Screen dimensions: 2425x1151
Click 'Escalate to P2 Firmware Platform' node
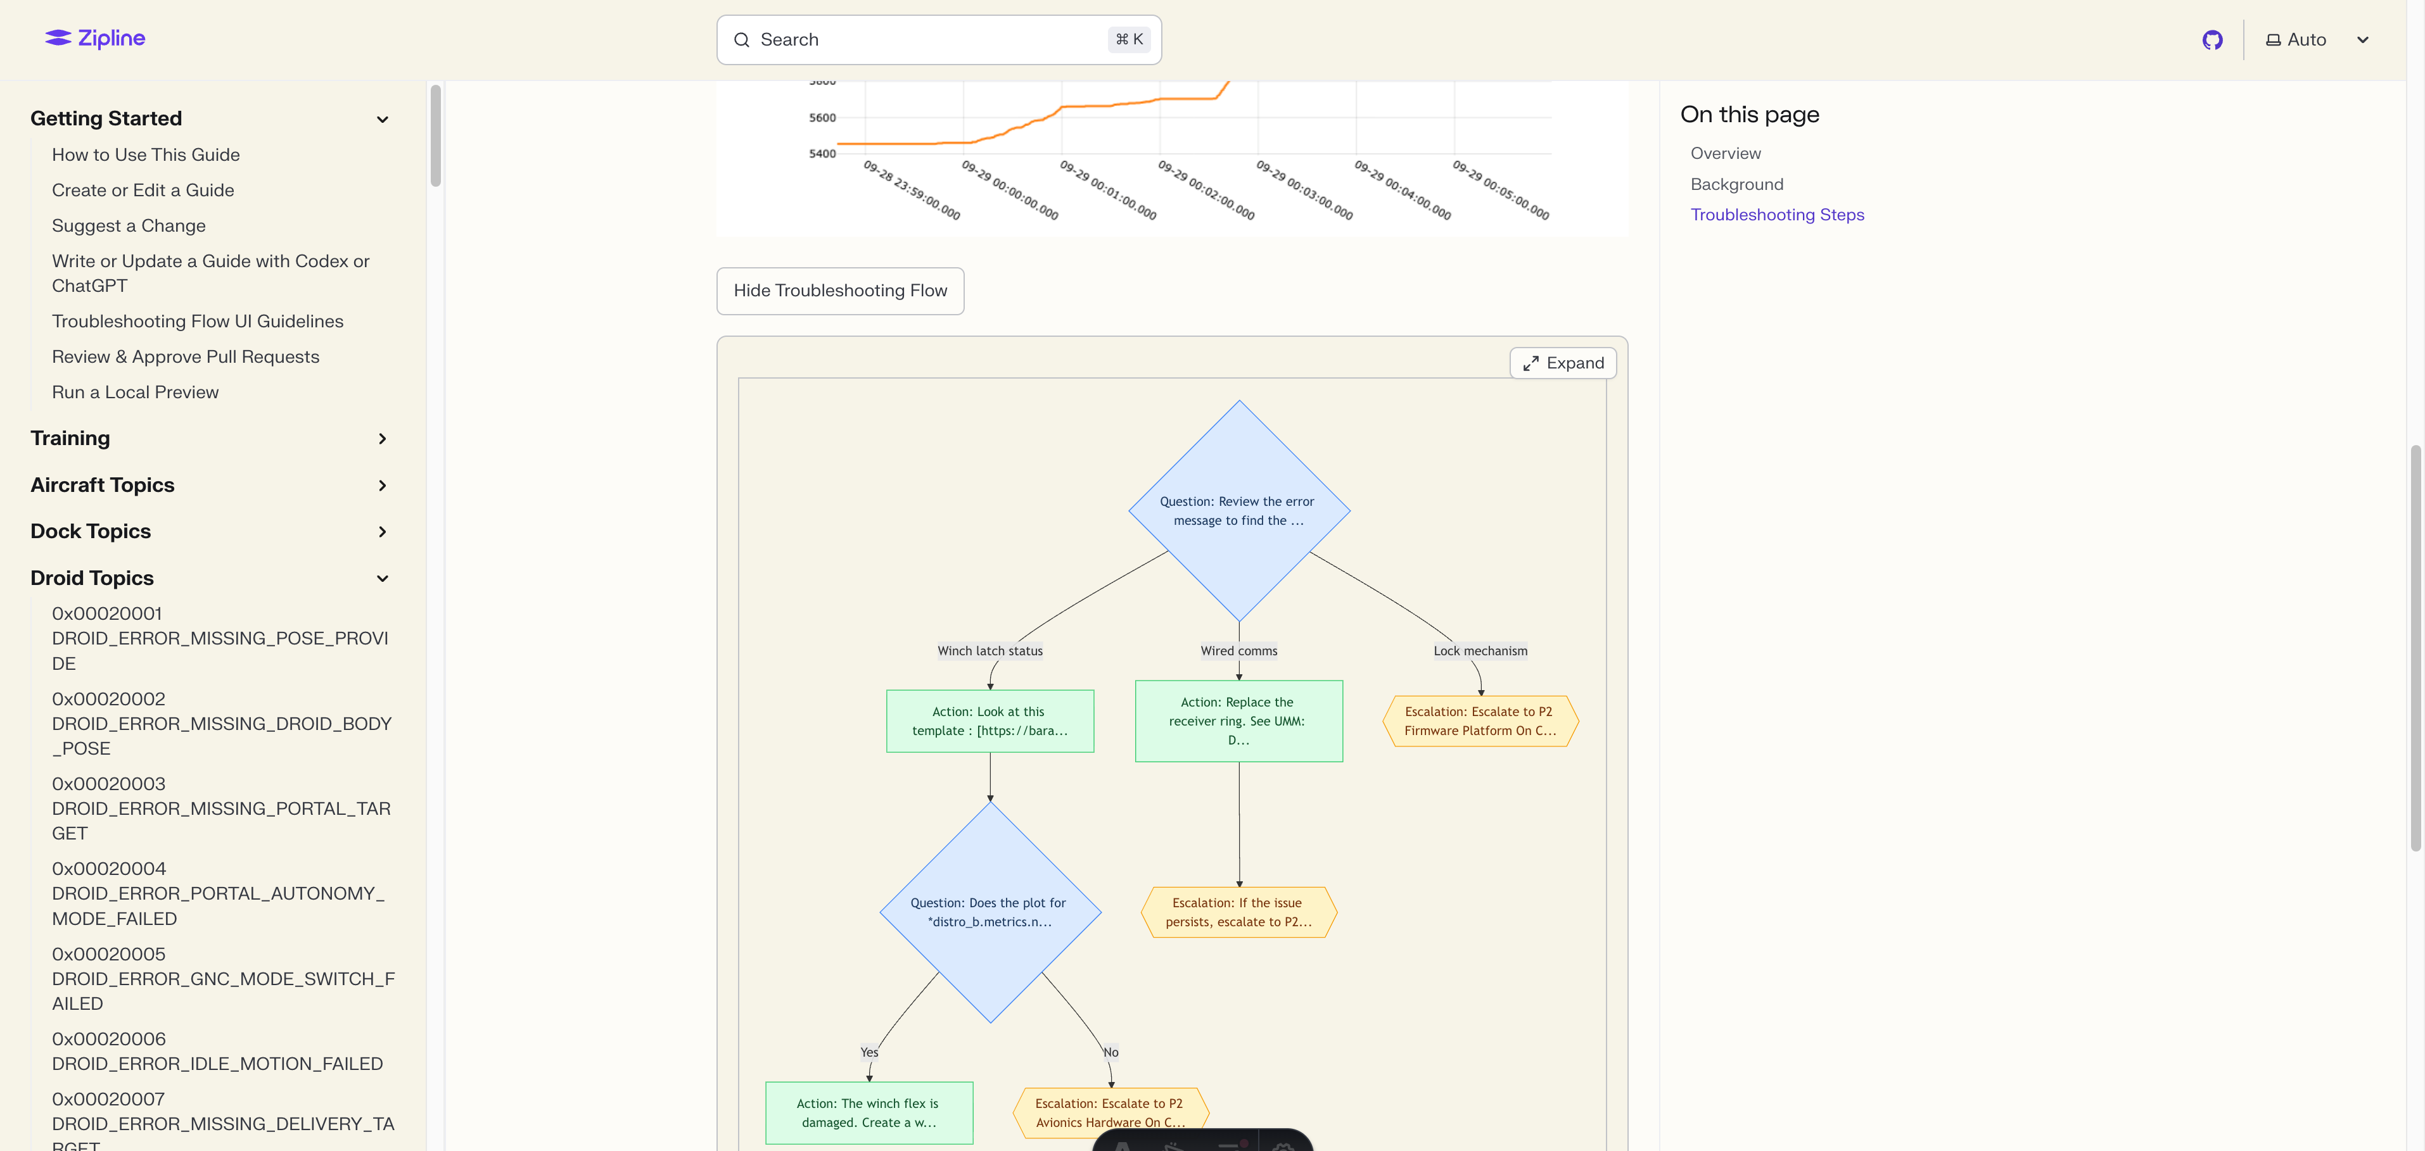[1480, 721]
